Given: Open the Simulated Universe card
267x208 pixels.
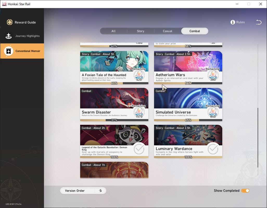Looking at the screenshot, I should pyautogui.click(x=188, y=105).
